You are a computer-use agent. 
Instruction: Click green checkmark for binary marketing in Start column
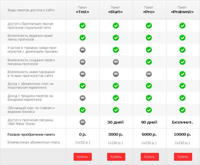(116, 98)
